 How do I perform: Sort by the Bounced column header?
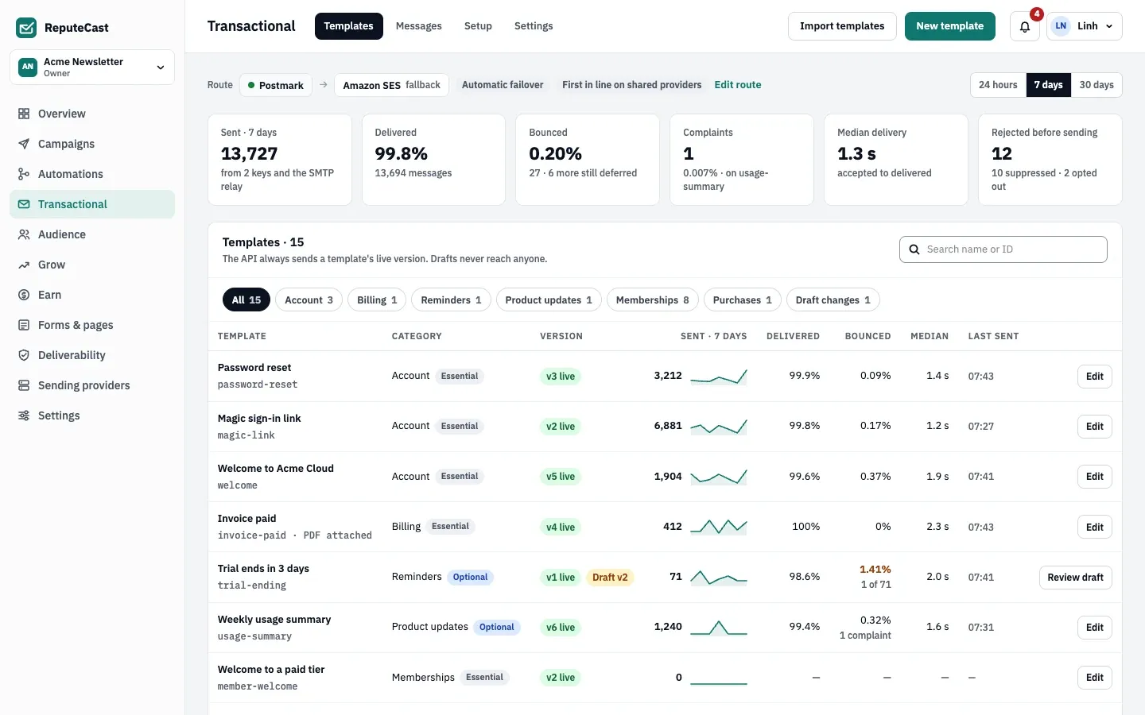[867, 336]
